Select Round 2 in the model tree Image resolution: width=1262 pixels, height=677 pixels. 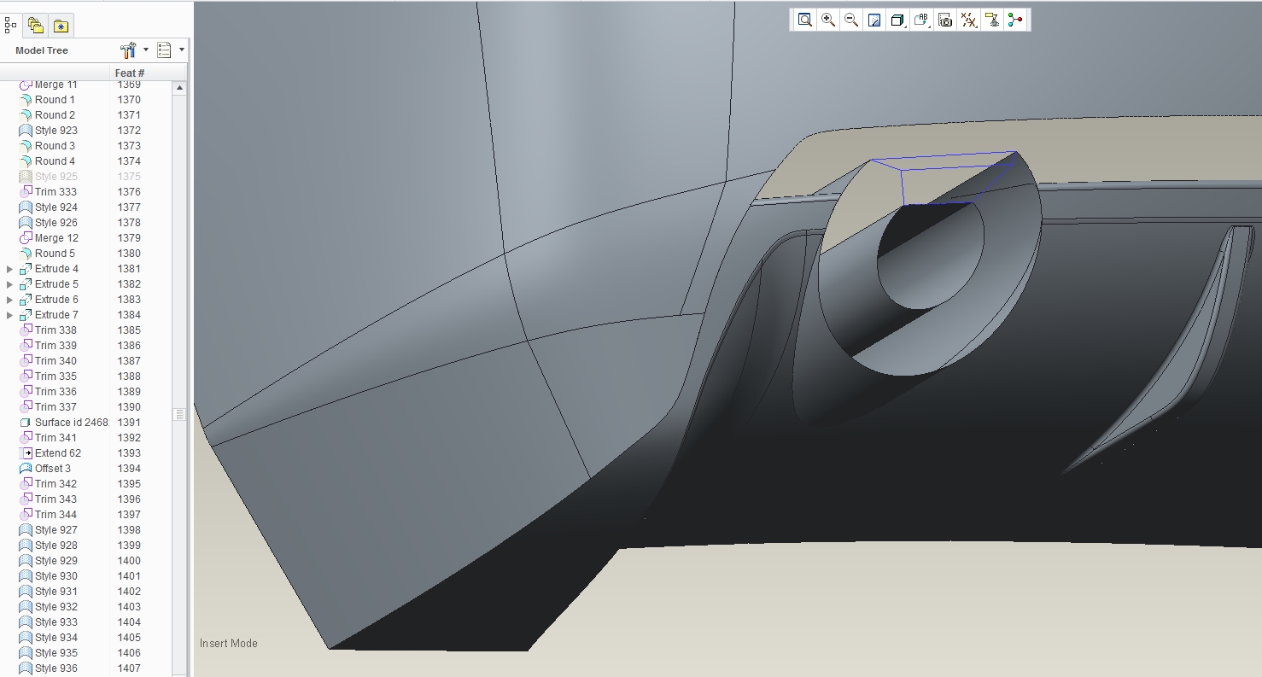tap(55, 115)
